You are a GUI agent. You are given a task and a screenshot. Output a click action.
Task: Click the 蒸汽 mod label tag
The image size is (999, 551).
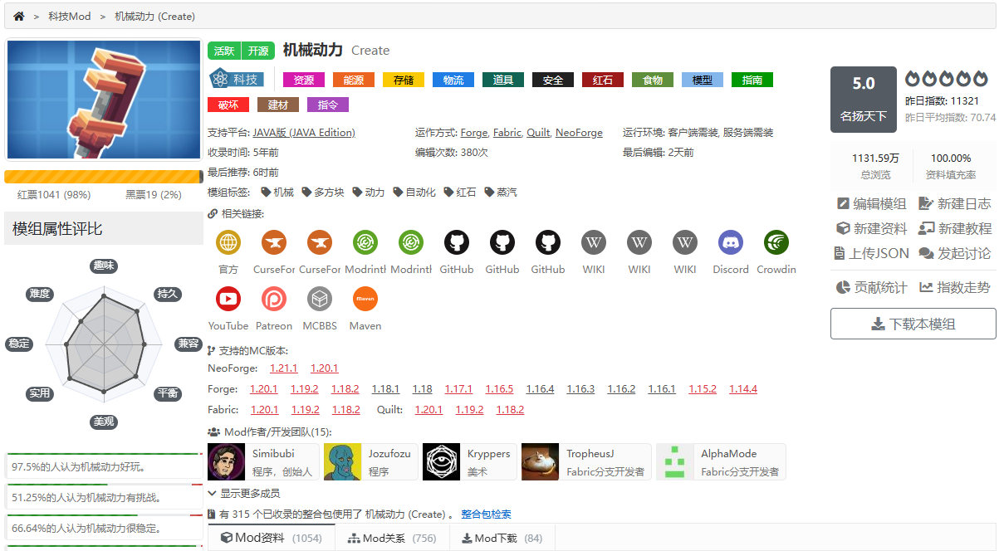click(x=501, y=192)
